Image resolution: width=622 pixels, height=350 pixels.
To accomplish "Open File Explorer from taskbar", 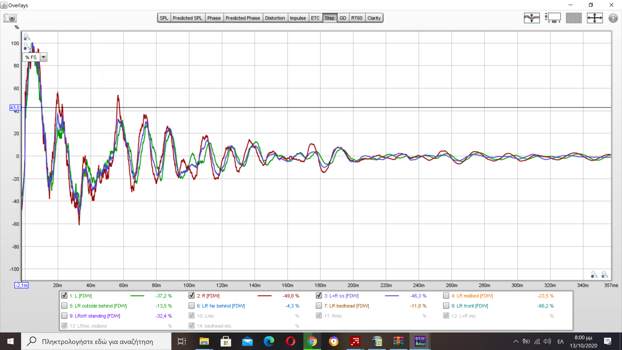I will pyautogui.click(x=204, y=341).
